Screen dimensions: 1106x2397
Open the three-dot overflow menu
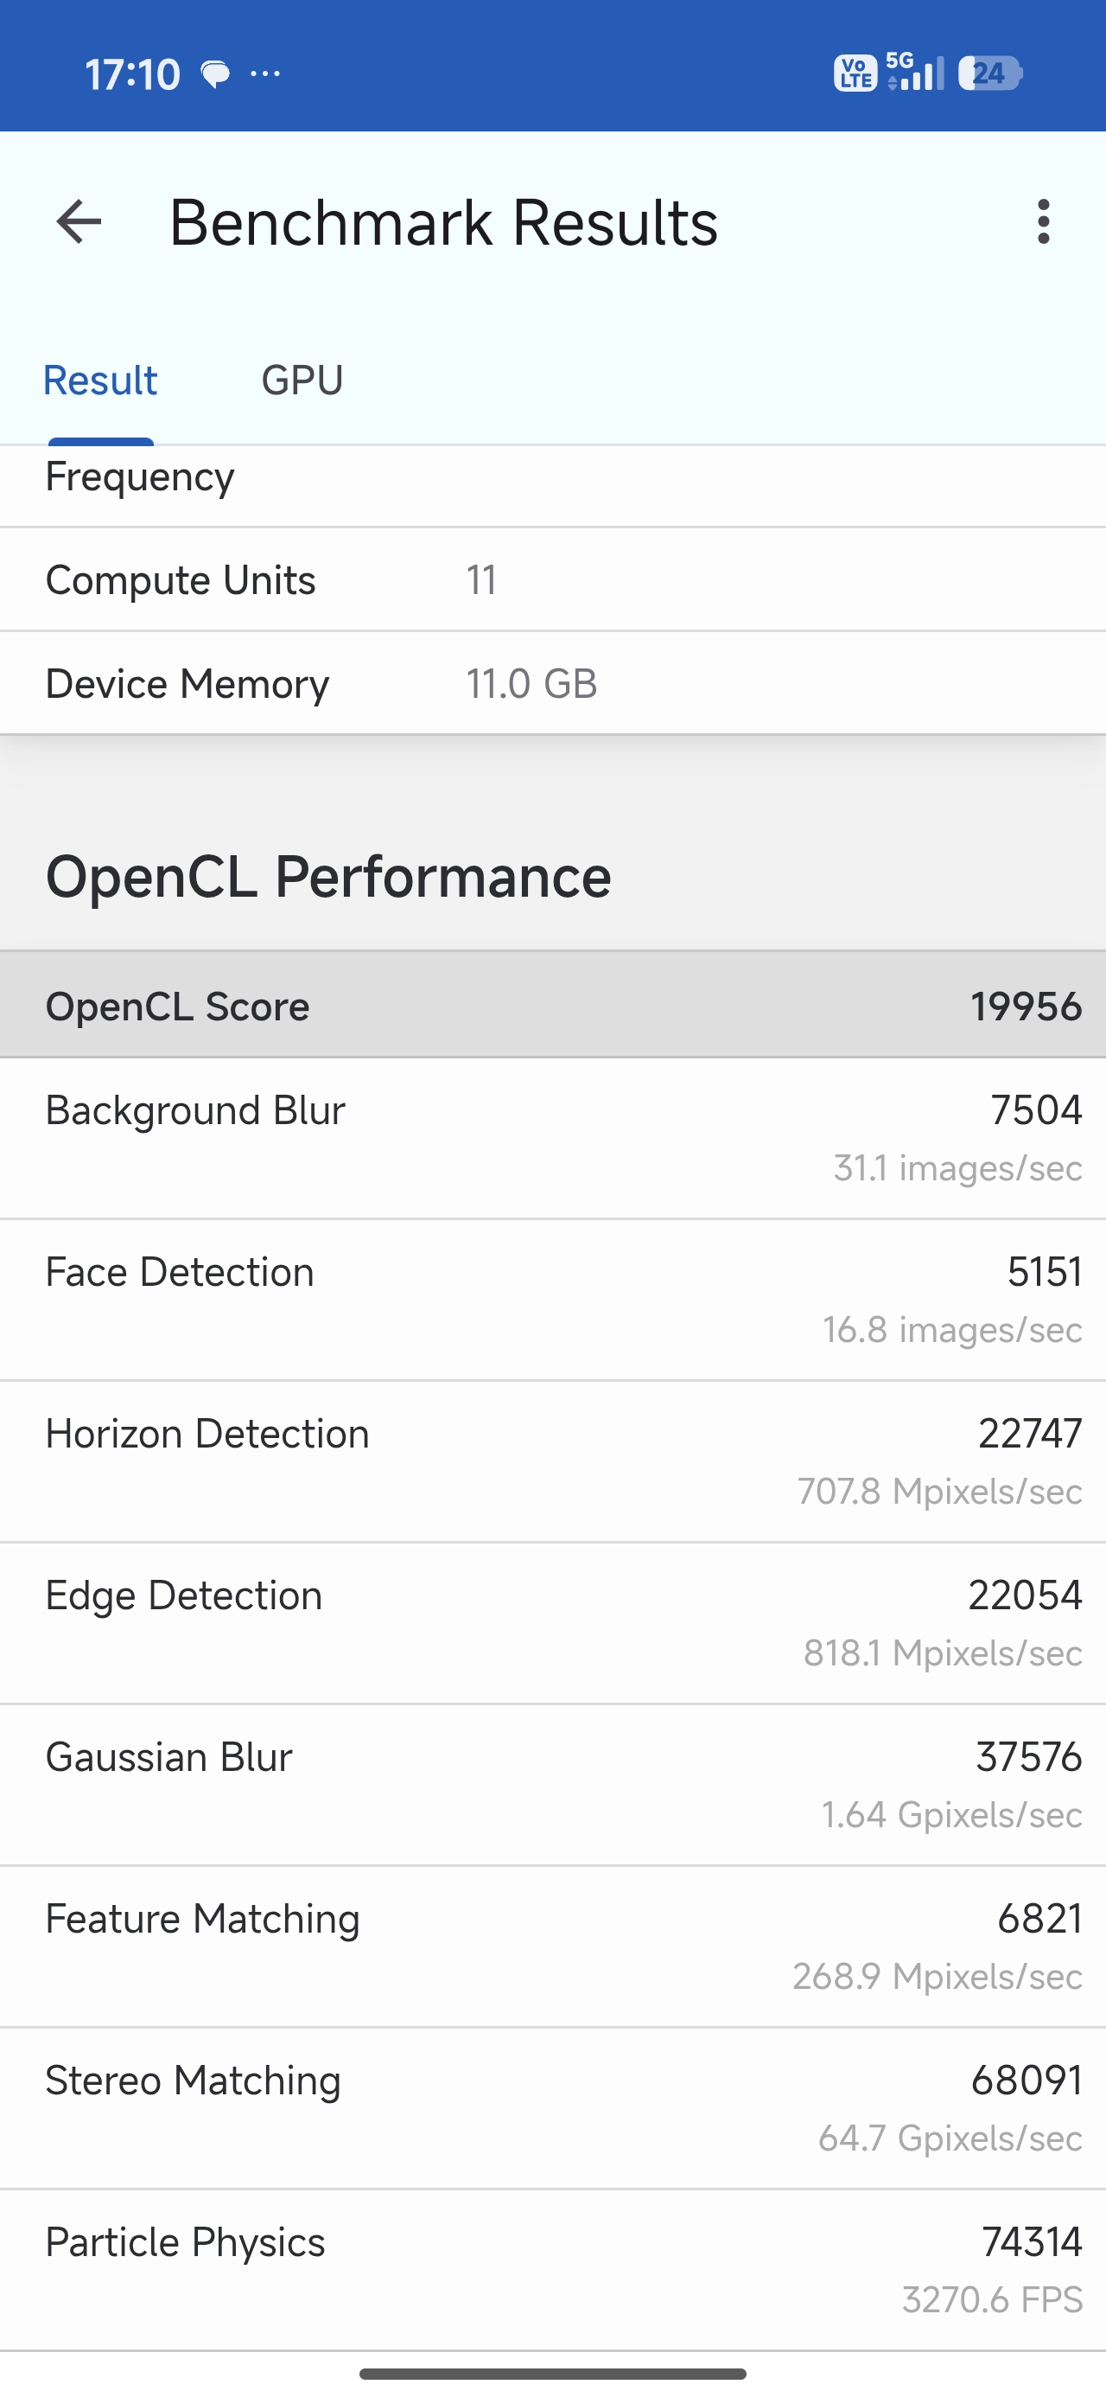[1043, 222]
